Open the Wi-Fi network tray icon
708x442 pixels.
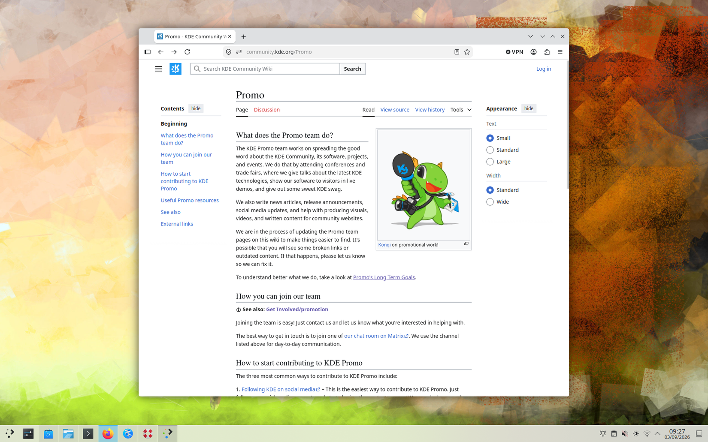click(647, 433)
